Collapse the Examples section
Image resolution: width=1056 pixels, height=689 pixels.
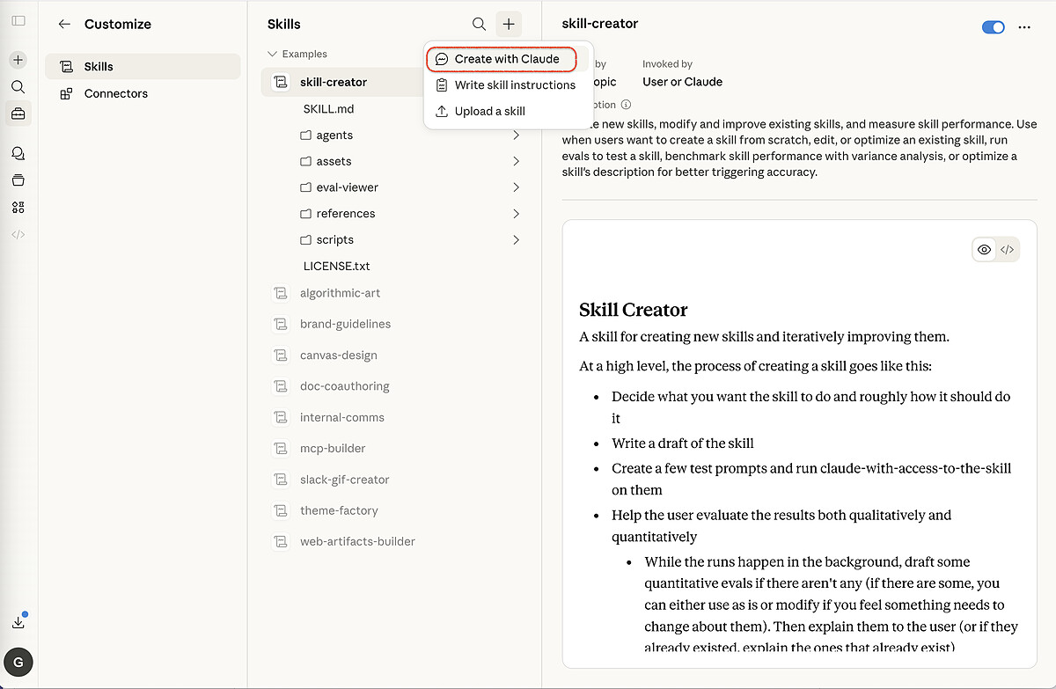click(x=273, y=55)
